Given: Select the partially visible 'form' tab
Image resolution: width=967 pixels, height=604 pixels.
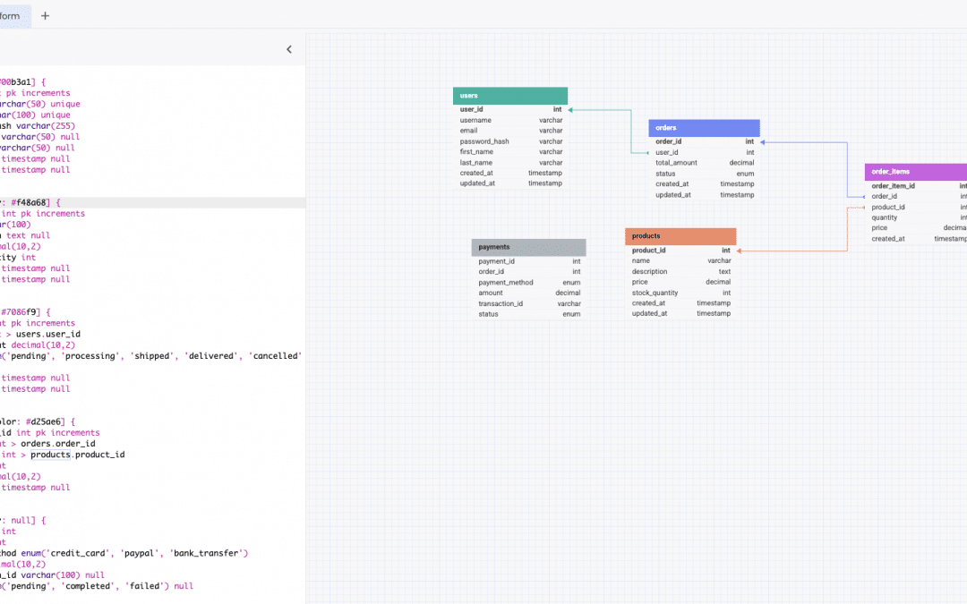Looking at the screenshot, I should [x=13, y=15].
